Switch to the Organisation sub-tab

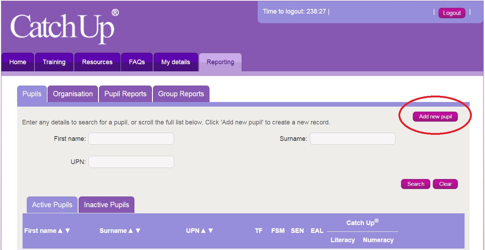tap(73, 94)
